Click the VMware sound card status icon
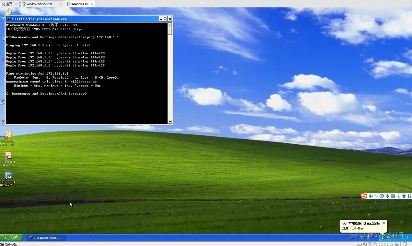 (x=386, y=244)
